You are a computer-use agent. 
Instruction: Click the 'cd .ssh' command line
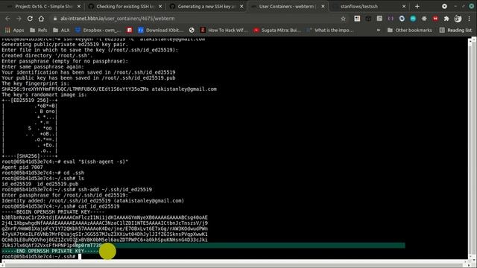click(43, 173)
